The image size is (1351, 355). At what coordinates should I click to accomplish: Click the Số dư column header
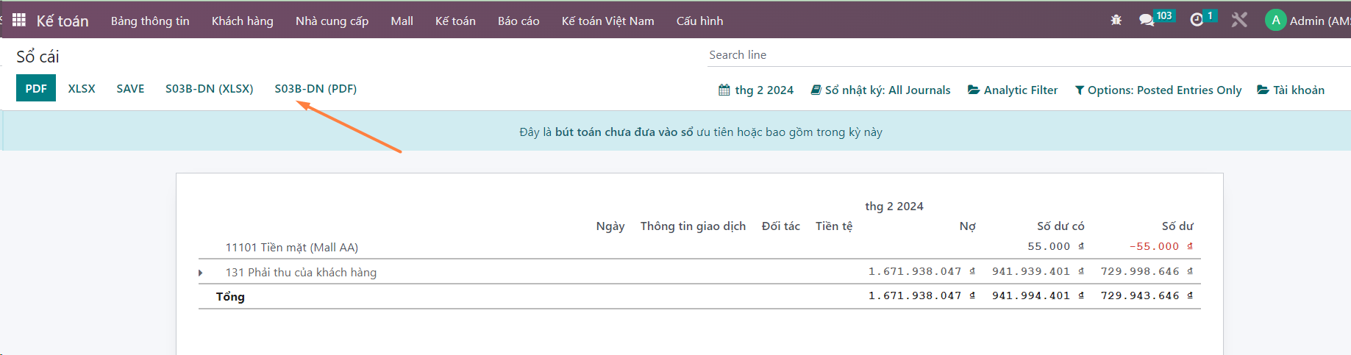click(x=1177, y=226)
